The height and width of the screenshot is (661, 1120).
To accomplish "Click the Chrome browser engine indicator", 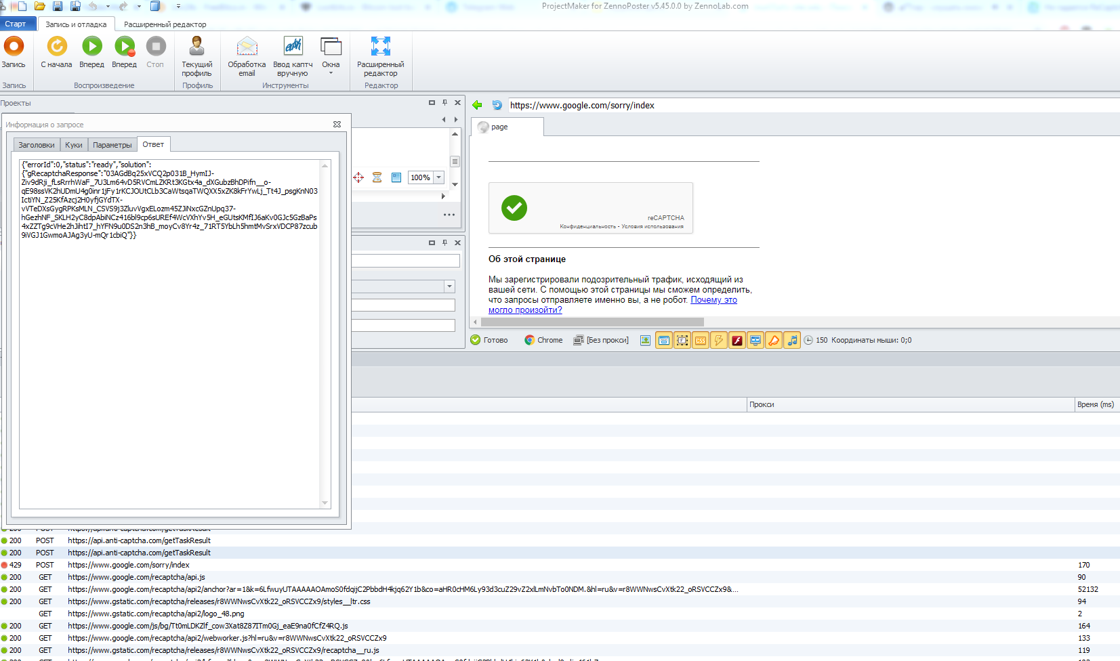I will point(543,340).
